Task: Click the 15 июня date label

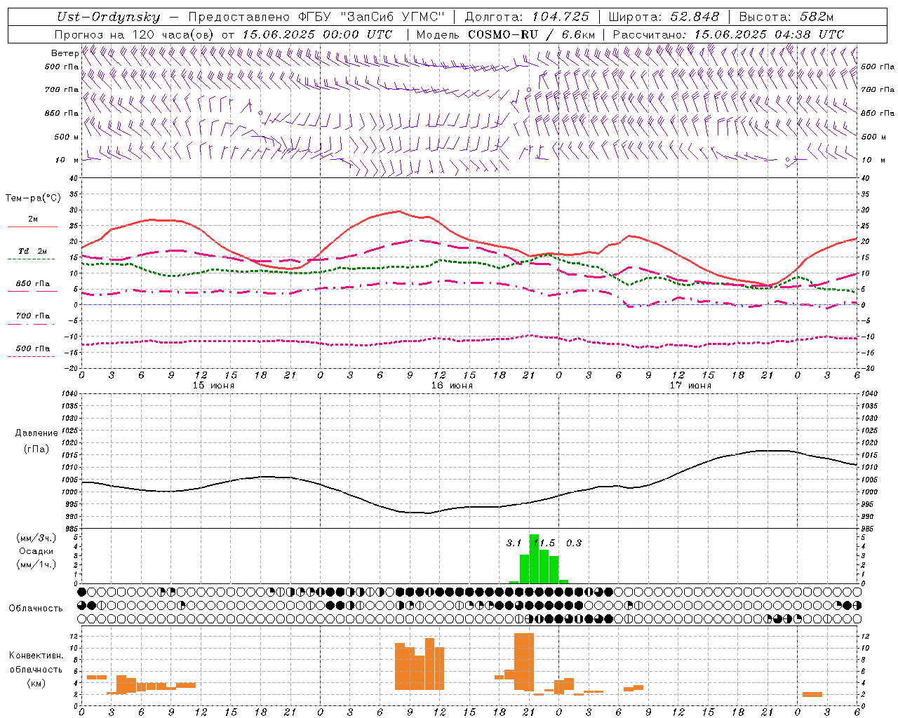Action: pos(213,386)
